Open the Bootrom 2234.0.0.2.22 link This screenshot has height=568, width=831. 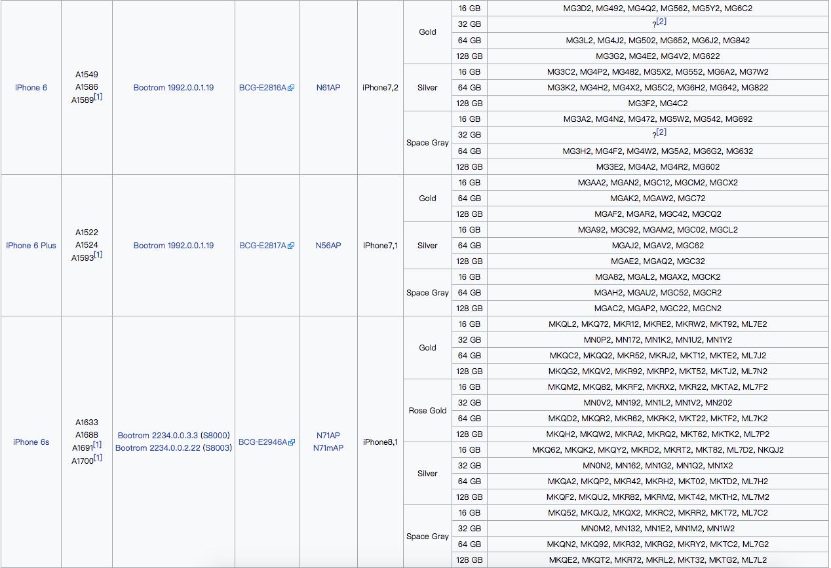point(157,448)
